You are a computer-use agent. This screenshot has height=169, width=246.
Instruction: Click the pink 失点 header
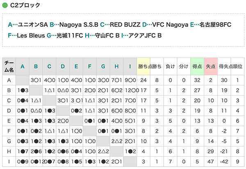tap(211, 67)
